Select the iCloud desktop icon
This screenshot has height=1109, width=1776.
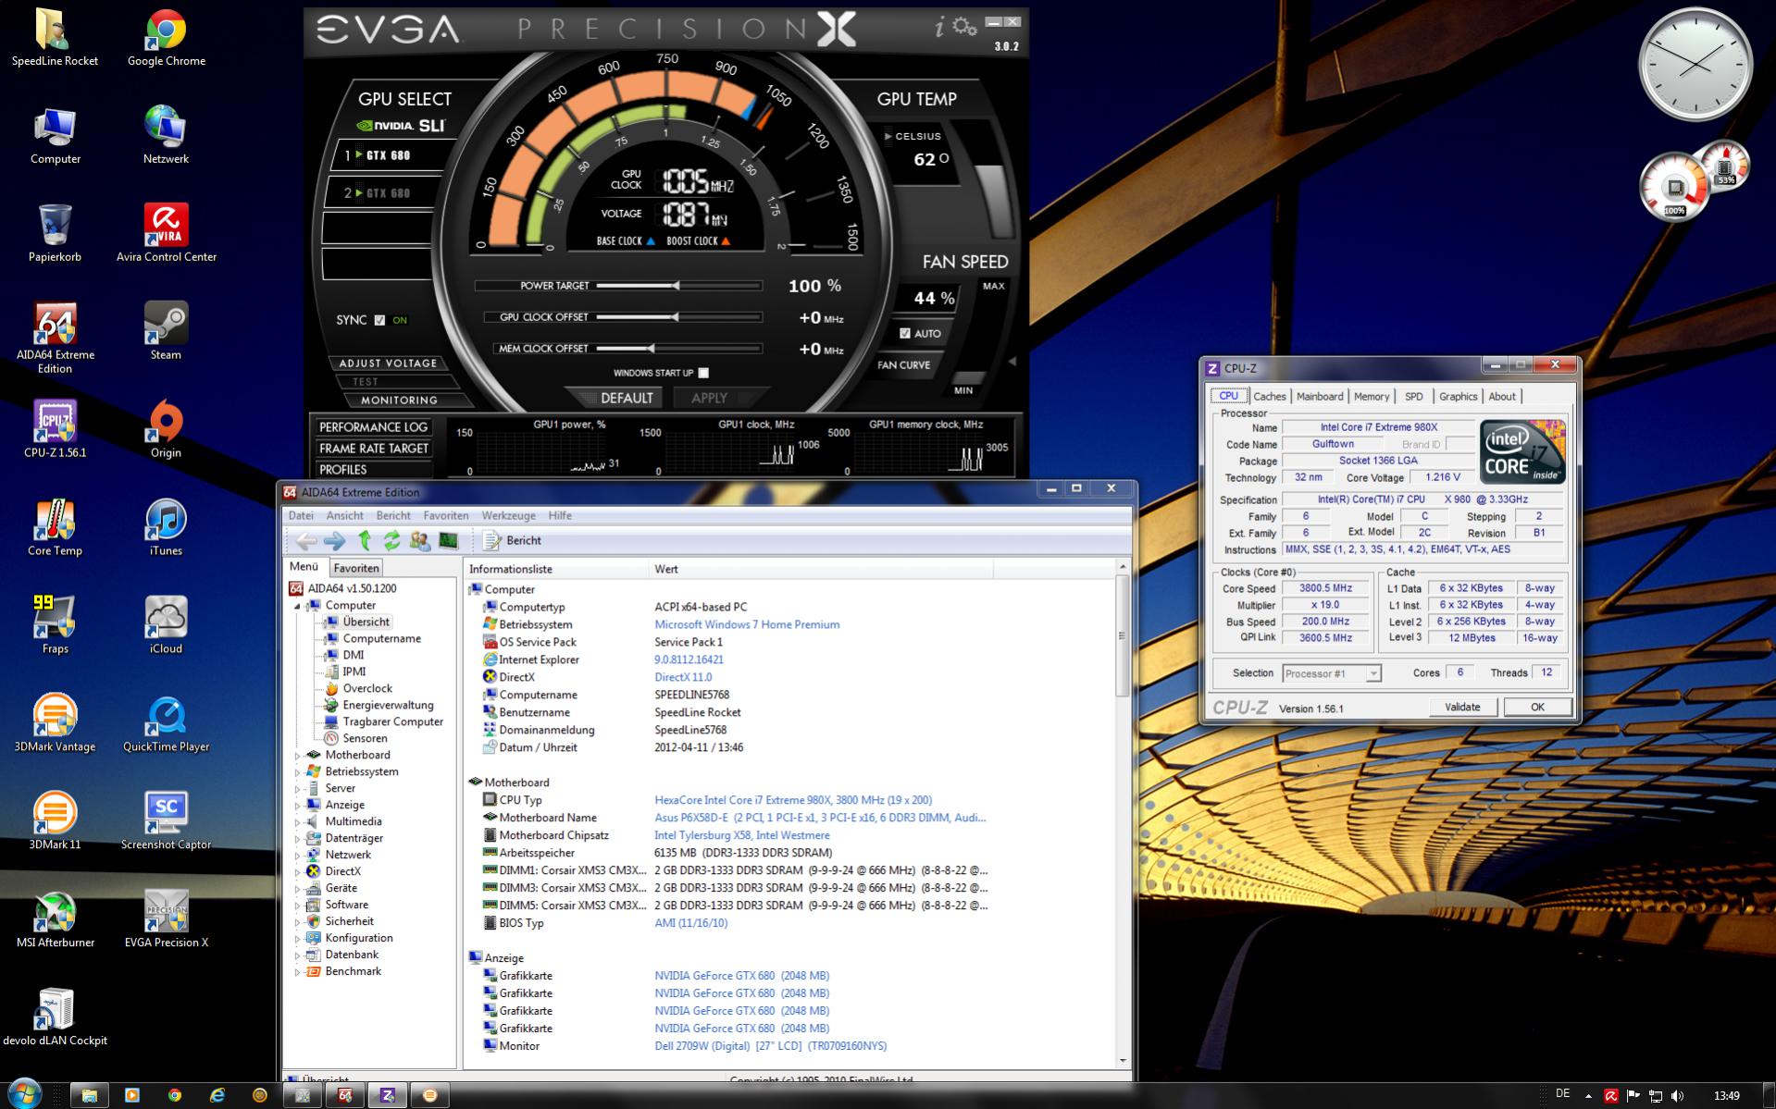[x=167, y=625]
